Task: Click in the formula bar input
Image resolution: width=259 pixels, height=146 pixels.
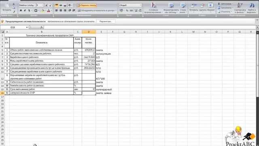Action: (150, 27)
